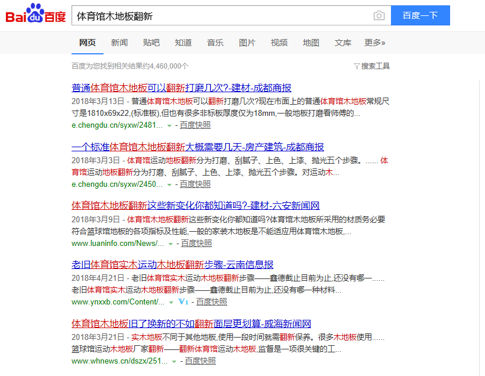Click the 百度一下 search button
Screen dimensions: 485x376
[420, 15]
